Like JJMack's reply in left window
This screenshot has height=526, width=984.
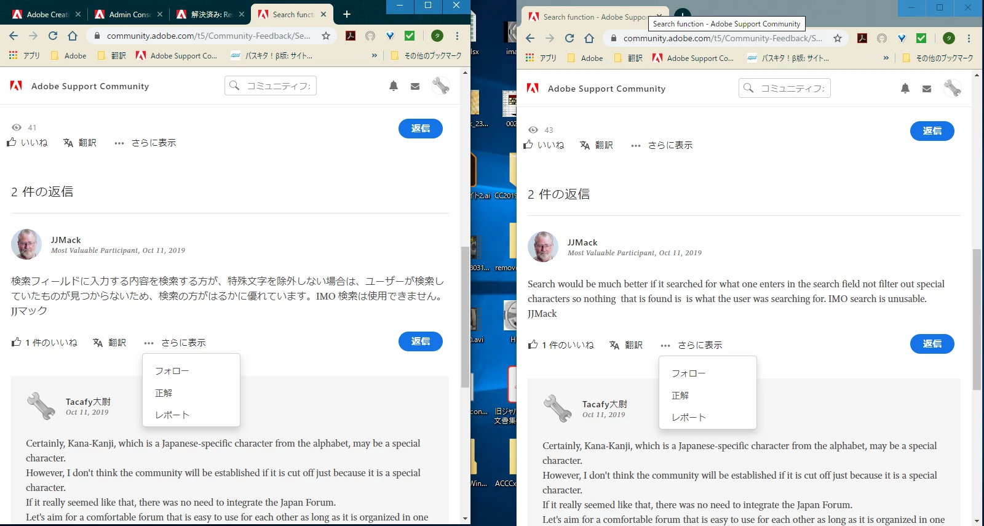44,342
